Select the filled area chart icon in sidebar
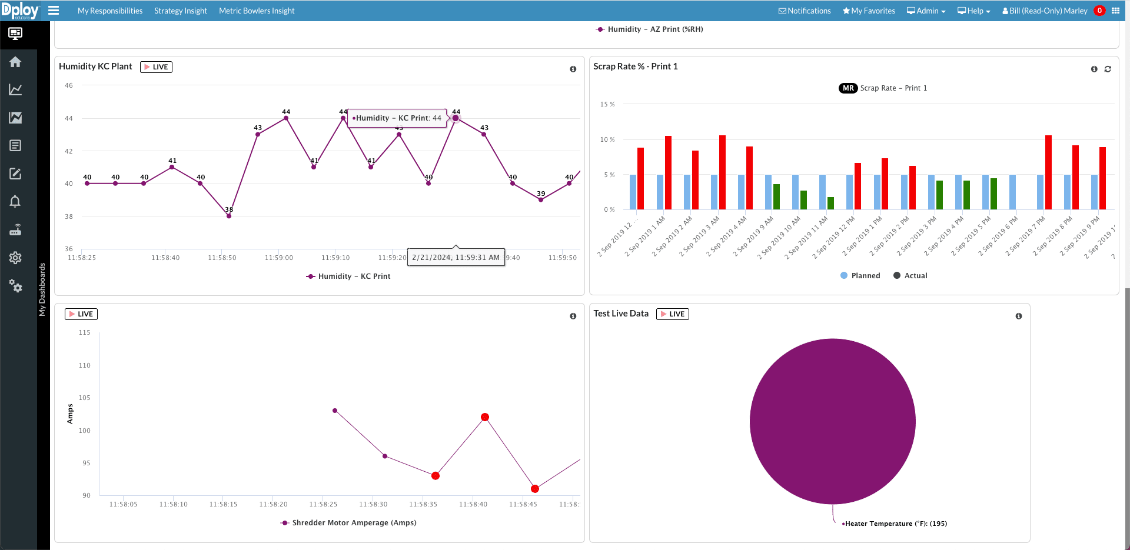The image size is (1130, 550). [15, 117]
